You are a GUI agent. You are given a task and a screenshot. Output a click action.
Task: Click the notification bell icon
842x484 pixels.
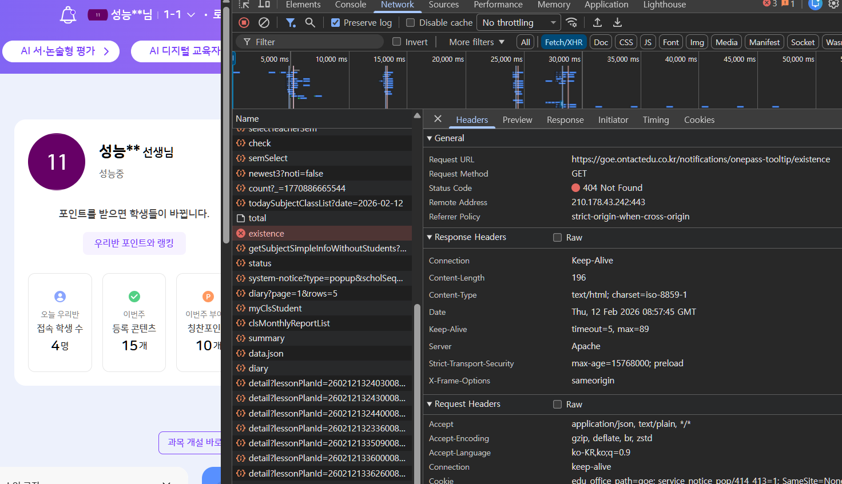tap(68, 15)
